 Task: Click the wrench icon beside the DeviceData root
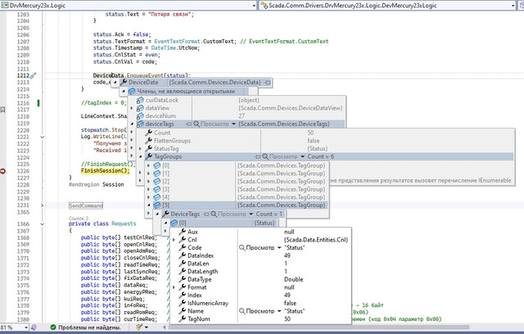(x=124, y=82)
